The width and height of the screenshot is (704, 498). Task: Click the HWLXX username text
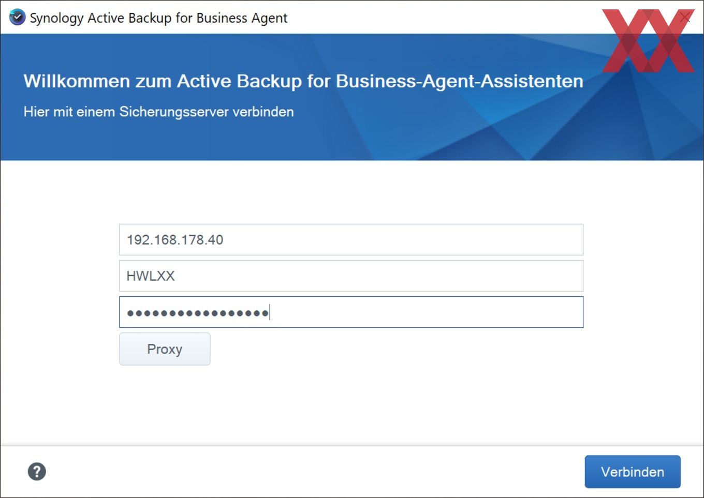tap(151, 276)
